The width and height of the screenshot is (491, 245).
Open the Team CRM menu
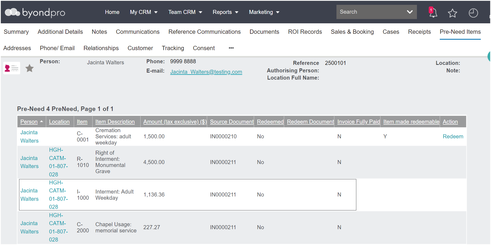coord(185,12)
